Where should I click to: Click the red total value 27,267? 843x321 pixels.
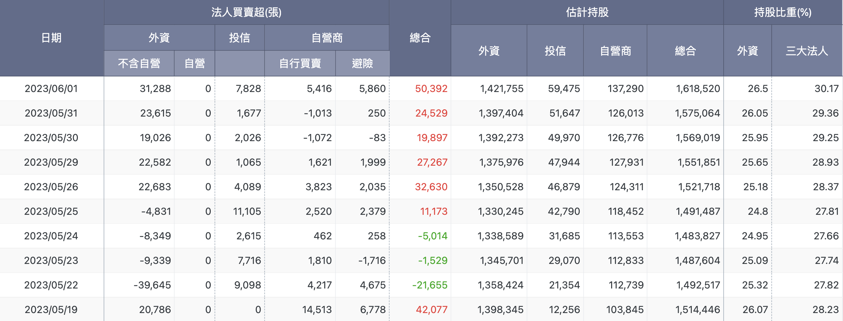click(432, 162)
